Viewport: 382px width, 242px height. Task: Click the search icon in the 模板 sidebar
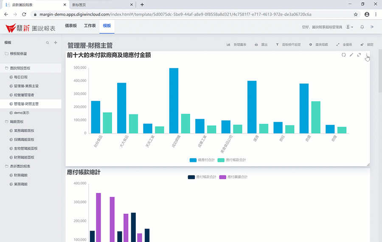click(48, 43)
